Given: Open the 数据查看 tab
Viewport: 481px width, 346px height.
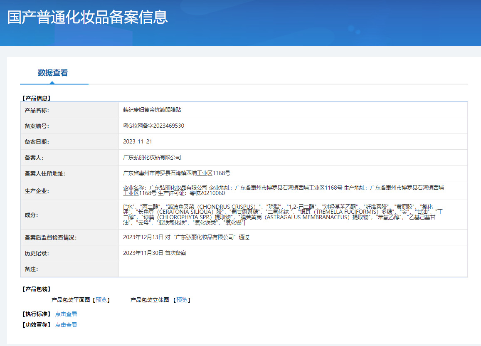Looking at the screenshot, I should pyautogui.click(x=53, y=73).
